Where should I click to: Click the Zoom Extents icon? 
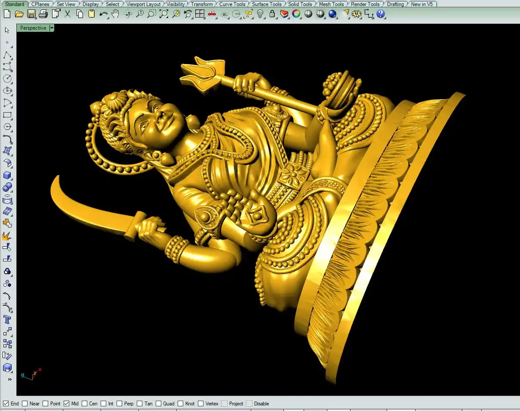click(x=164, y=14)
